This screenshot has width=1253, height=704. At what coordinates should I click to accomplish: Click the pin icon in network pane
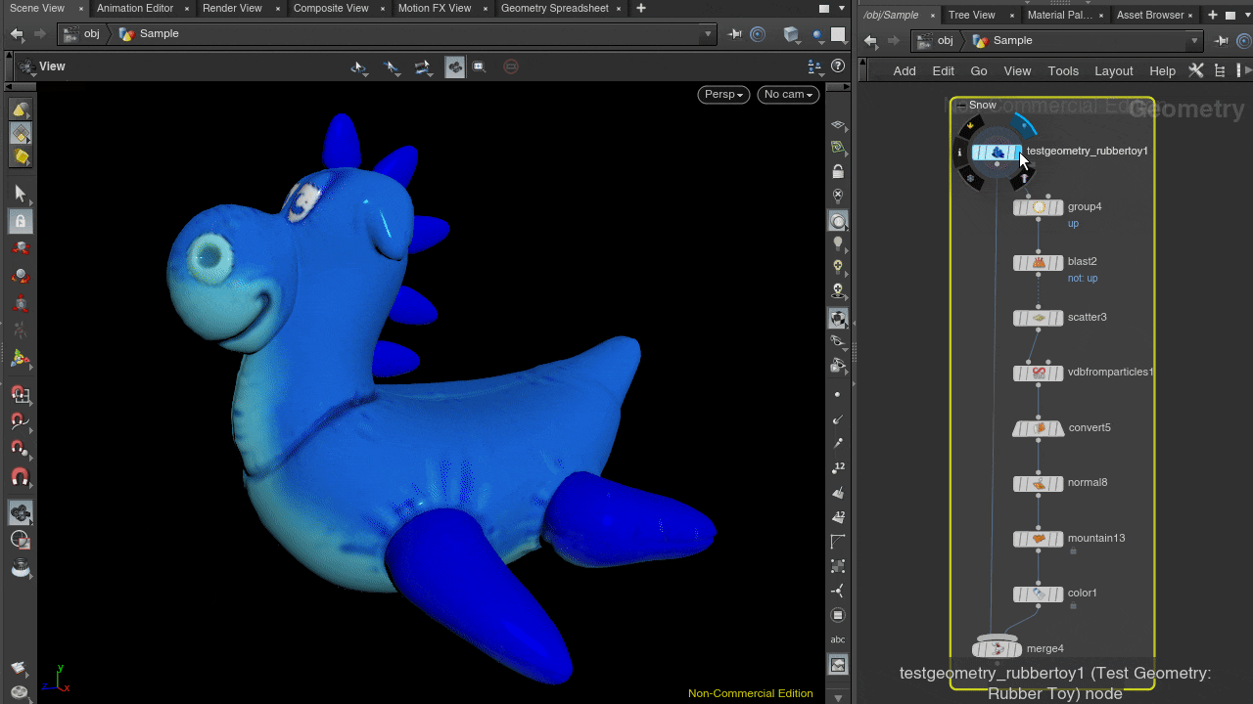(x=1221, y=41)
